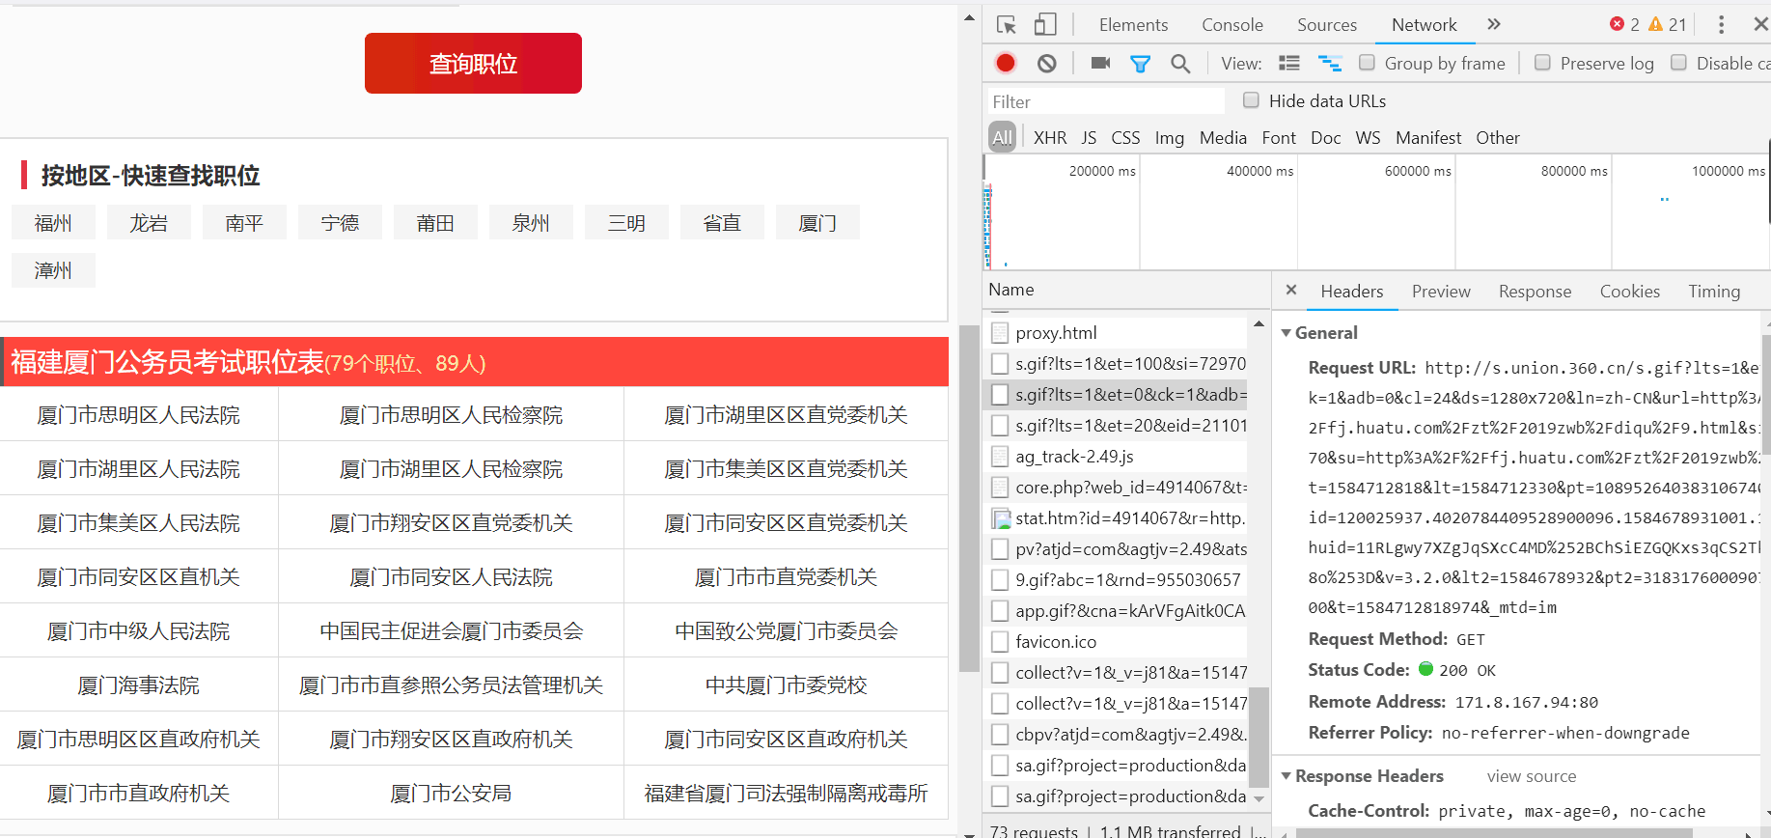Viewport: 1771px width, 838px height.
Task: Open the 厦门市公安局 position link
Action: 451,794
